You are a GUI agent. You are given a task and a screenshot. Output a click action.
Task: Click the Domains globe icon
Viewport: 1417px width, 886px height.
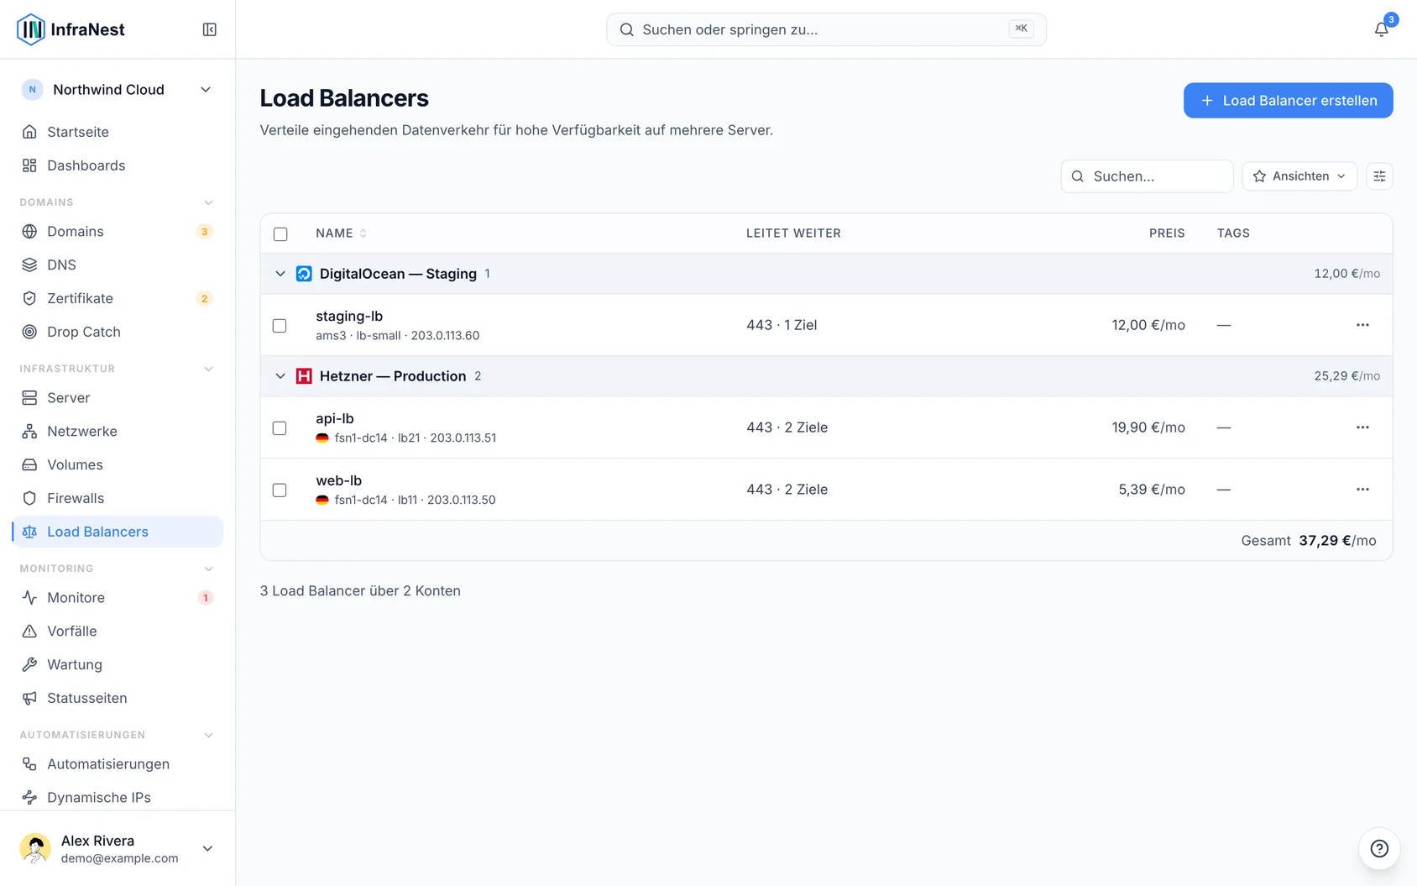pos(29,231)
